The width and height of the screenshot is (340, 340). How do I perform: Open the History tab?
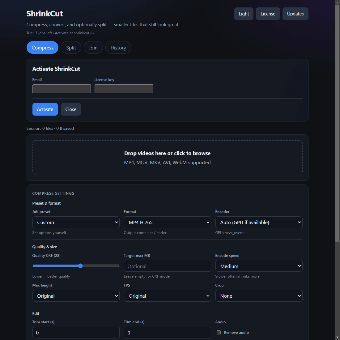[x=118, y=48]
